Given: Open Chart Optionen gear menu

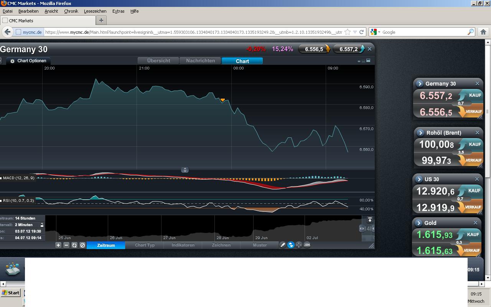Looking at the screenshot, I should (x=28, y=61).
